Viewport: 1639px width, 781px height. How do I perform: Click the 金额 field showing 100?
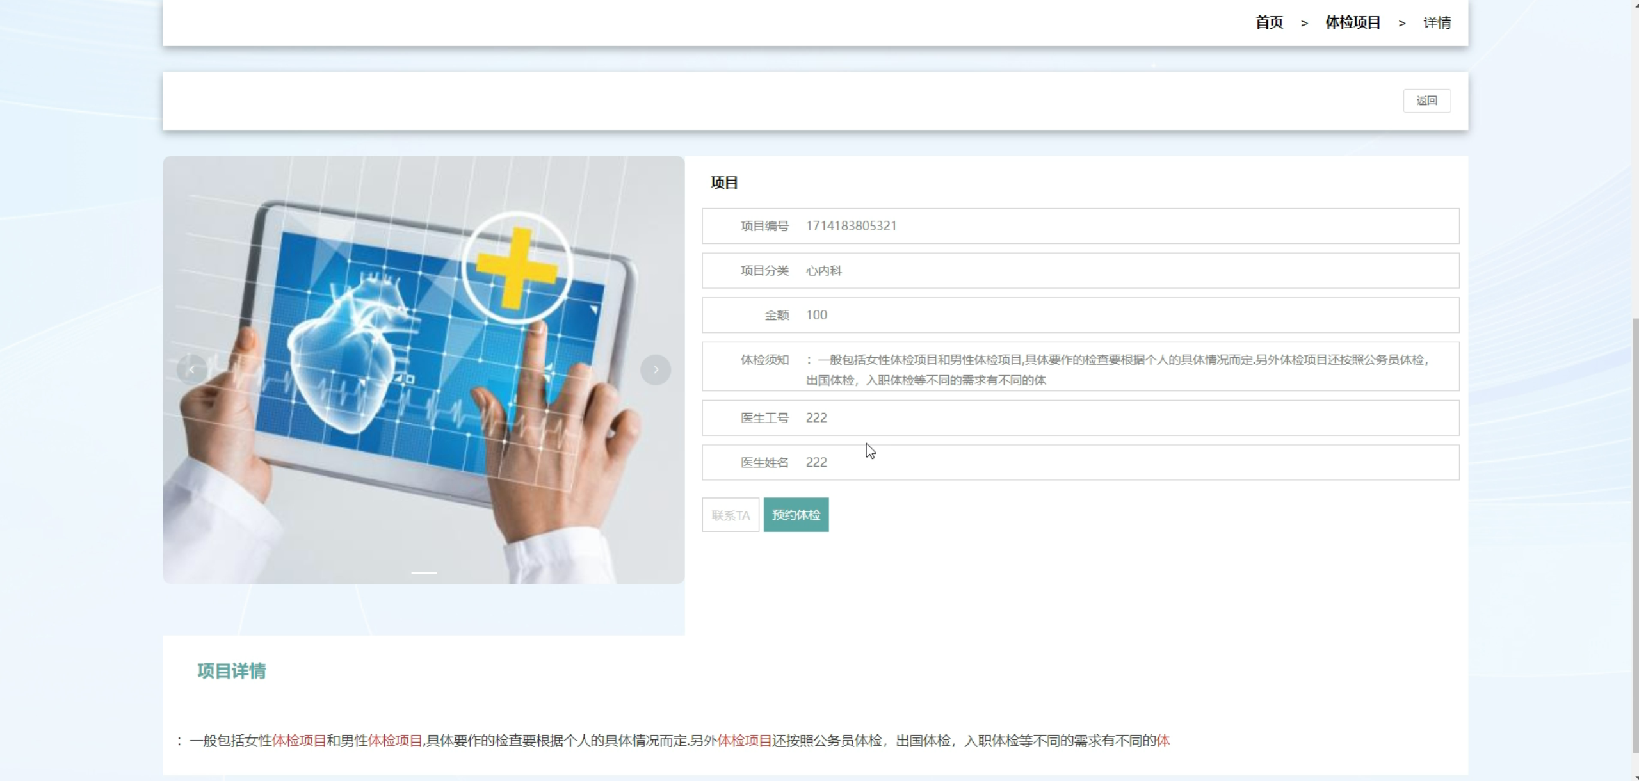pos(816,315)
